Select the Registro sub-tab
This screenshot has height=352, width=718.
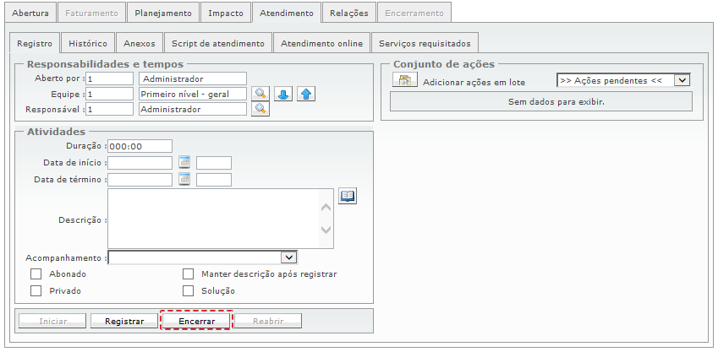pos(35,43)
